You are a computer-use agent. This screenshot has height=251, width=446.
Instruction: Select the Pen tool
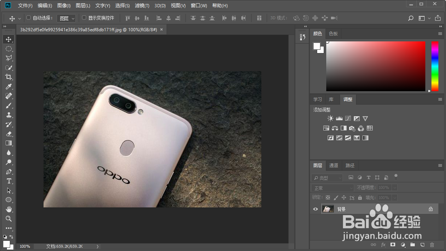click(x=9, y=171)
